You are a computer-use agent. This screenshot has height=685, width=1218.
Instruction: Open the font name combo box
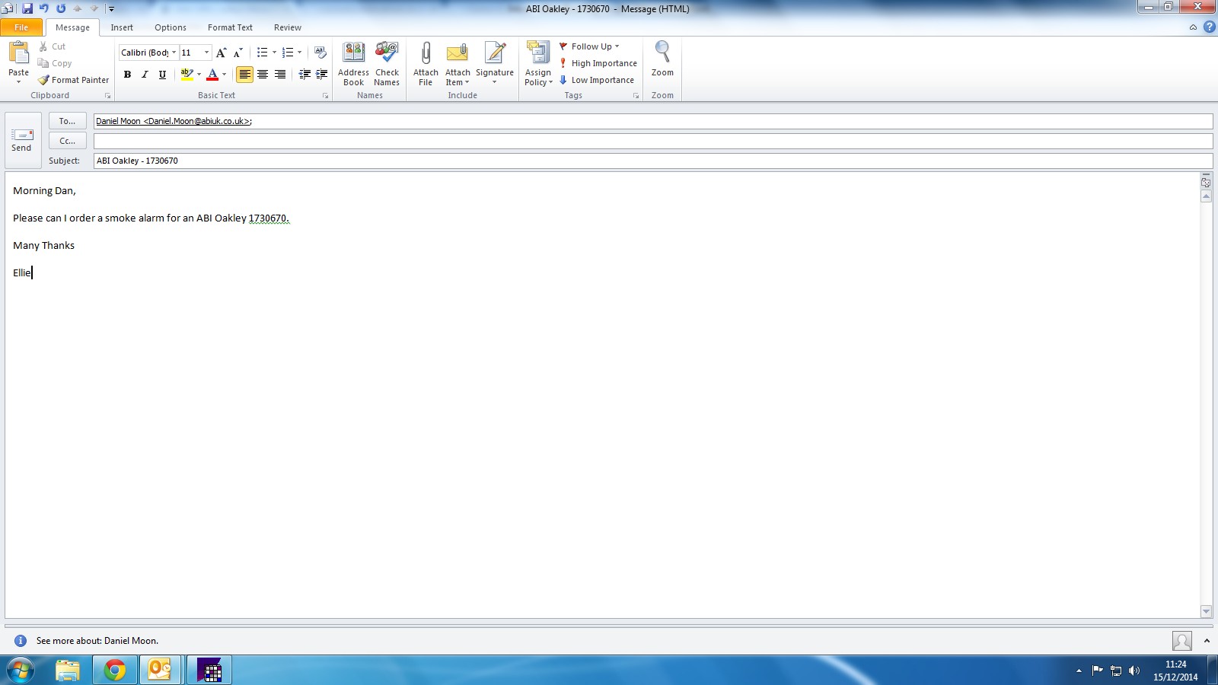pos(148,53)
